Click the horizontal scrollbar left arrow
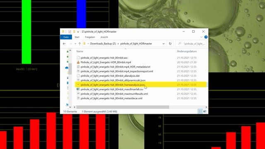Image resolution: width=265 pixels, height=149 pixels. (75, 107)
